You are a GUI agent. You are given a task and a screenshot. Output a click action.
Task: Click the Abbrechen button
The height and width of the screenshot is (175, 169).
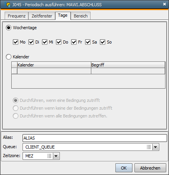pyautogui.click(x=150, y=168)
